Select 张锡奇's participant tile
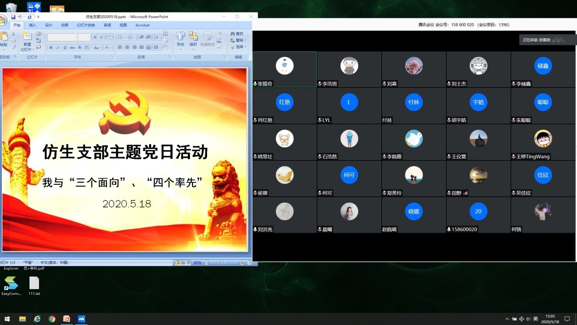The image size is (577, 325). point(285,69)
